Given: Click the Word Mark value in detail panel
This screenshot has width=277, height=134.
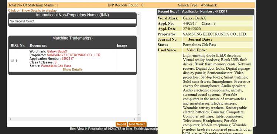Looking at the screenshot, I should (195, 18).
